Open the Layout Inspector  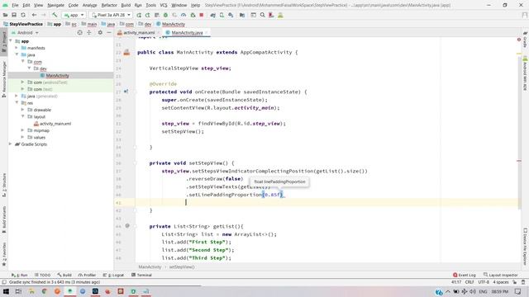click(x=501, y=275)
